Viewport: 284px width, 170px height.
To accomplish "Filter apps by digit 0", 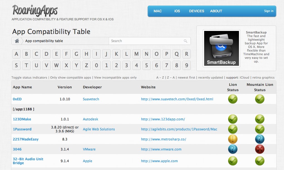I will pyautogui.click(x=97, y=65).
